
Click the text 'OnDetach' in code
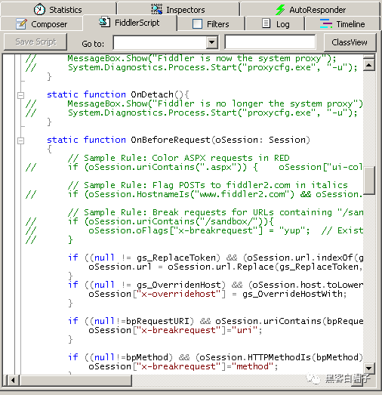point(152,94)
